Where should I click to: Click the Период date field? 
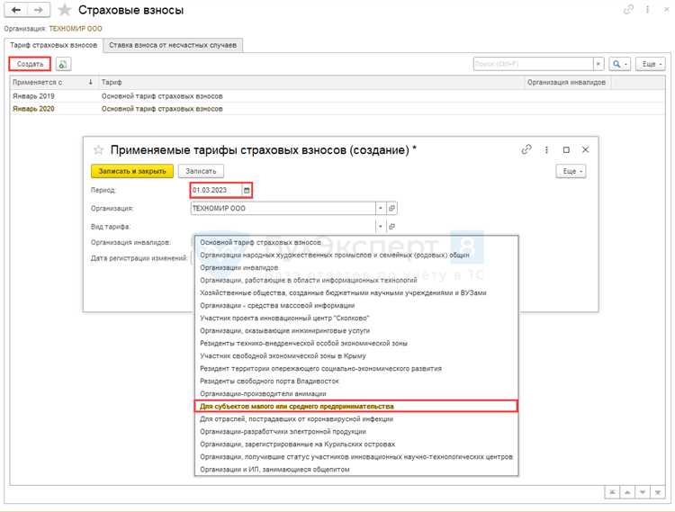(216, 190)
